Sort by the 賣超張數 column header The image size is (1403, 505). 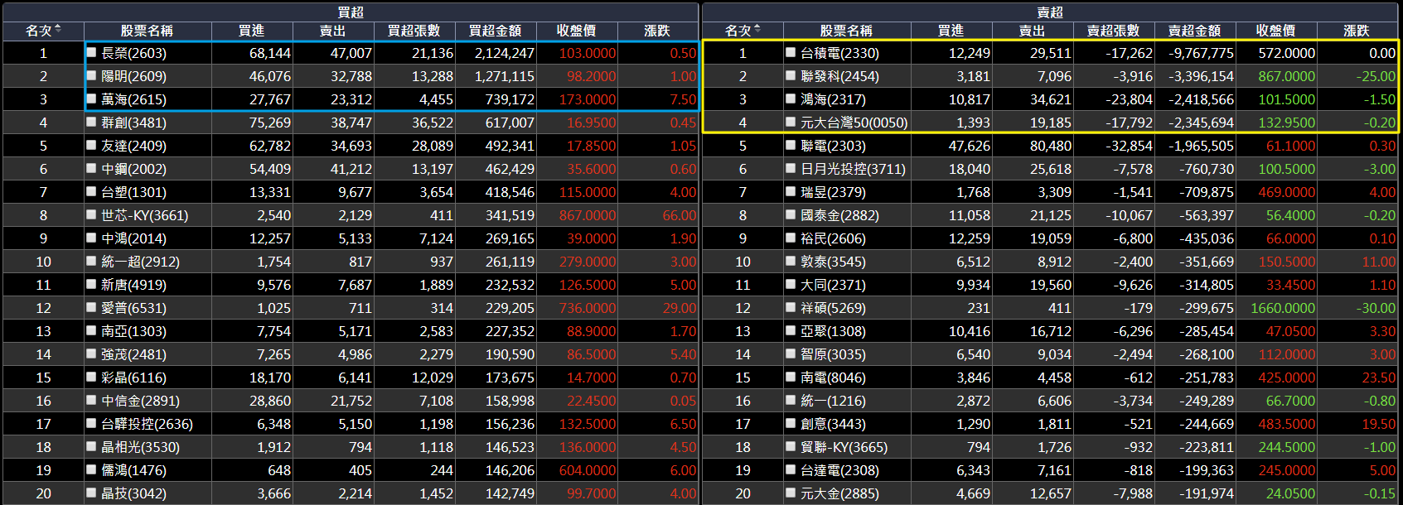(x=1114, y=31)
